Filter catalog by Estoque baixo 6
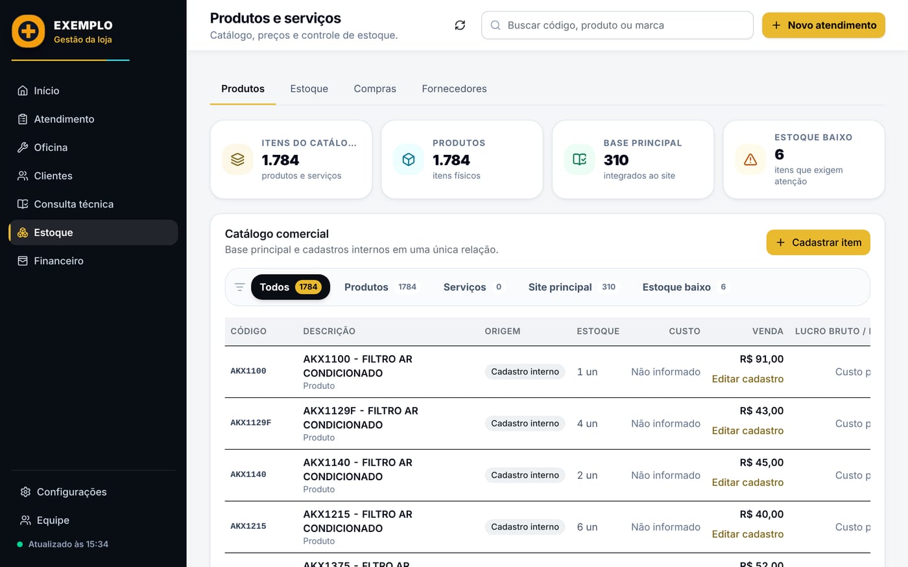Screen dimensions: 908x567 685,287
